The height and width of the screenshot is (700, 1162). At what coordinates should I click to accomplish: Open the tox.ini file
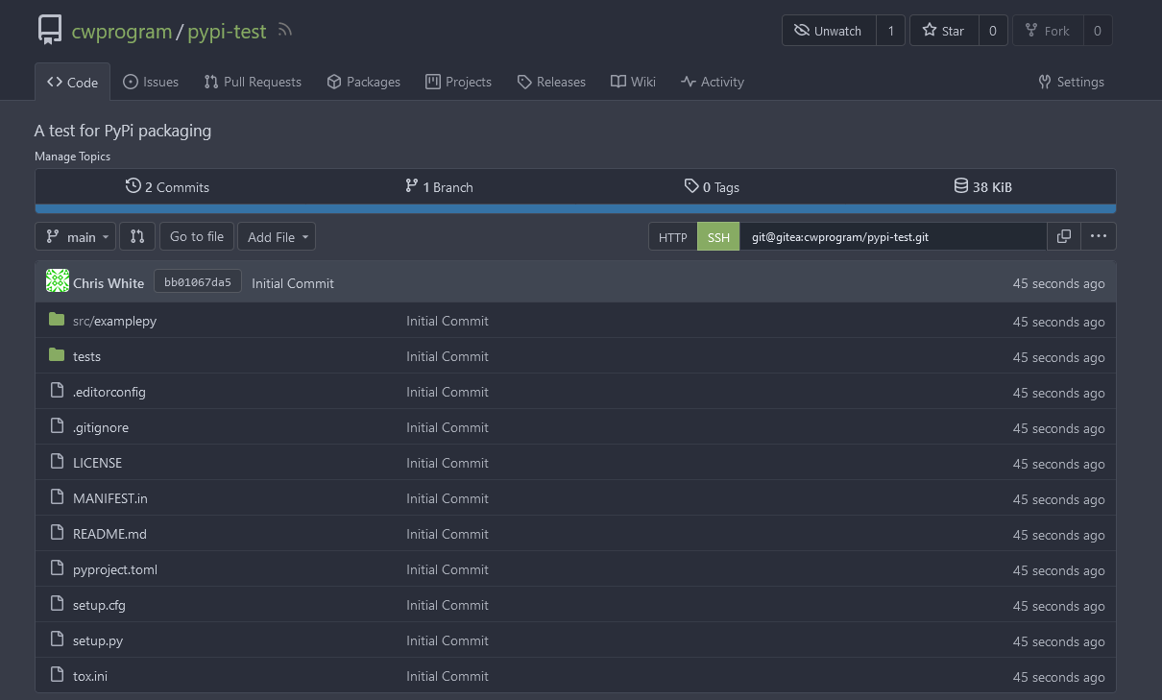click(90, 676)
